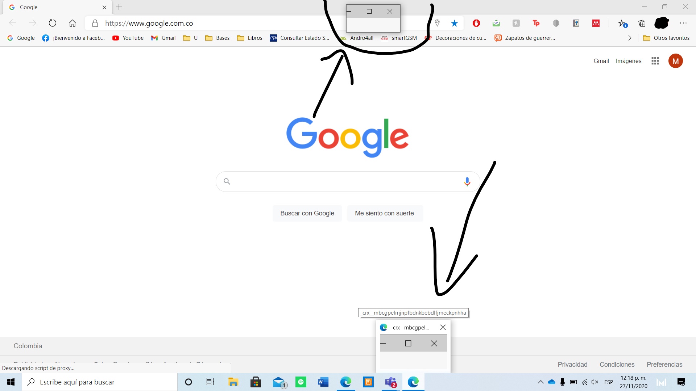Click 'Buscar con Google' search button
The width and height of the screenshot is (696, 391).
click(x=307, y=213)
